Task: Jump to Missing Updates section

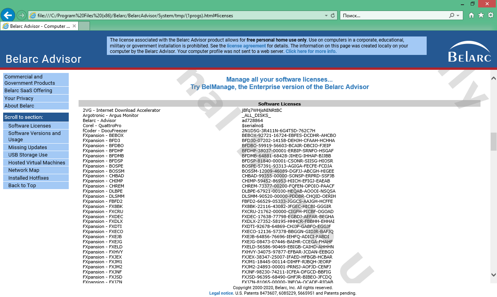Action: click(36, 148)
